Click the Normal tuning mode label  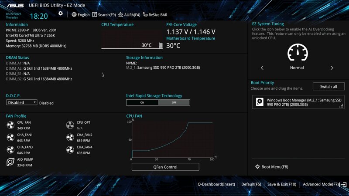tap(297, 68)
